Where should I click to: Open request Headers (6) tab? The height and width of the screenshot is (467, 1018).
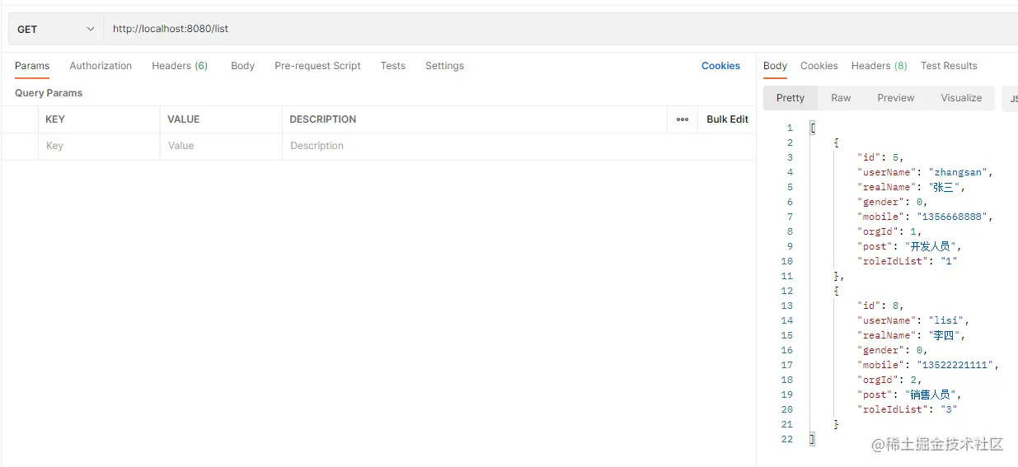point(180,66)
